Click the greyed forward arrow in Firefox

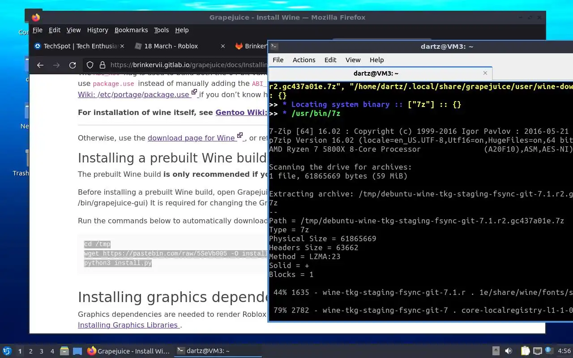(x=56, y=65)
